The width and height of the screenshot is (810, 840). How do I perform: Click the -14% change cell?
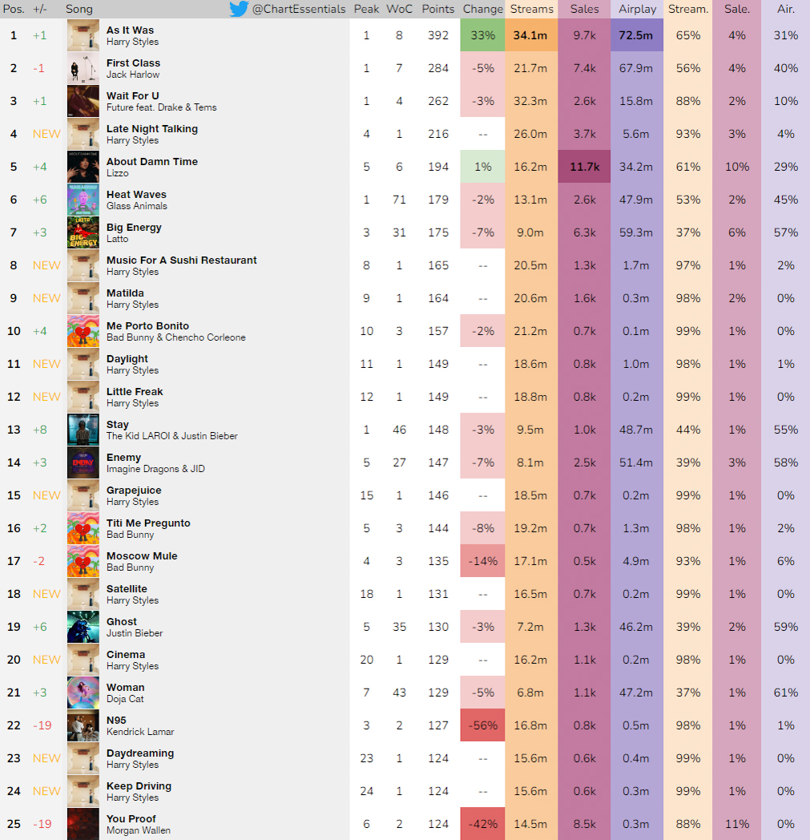click(482, 561)
